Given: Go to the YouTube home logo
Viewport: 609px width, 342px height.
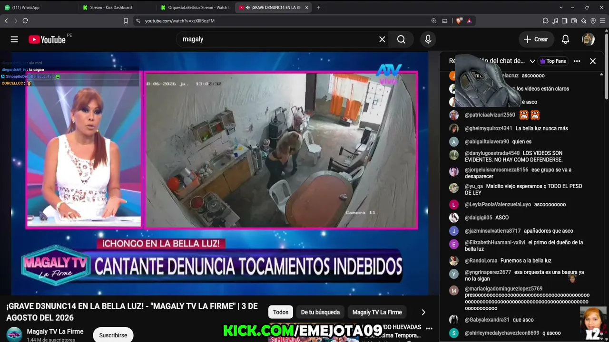Looking at the screenshot, I should pos(47,39).
